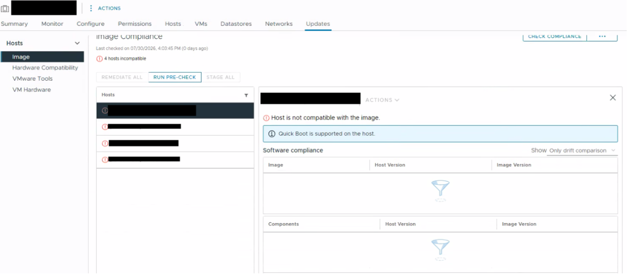Open the Show Only drift comparison dropdown
Viewport: 628px width, 278px height.
pyautogui.click(x=582, y=150)
